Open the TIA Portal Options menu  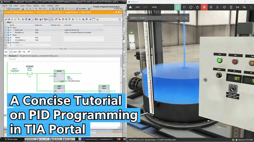click(36, 6)
